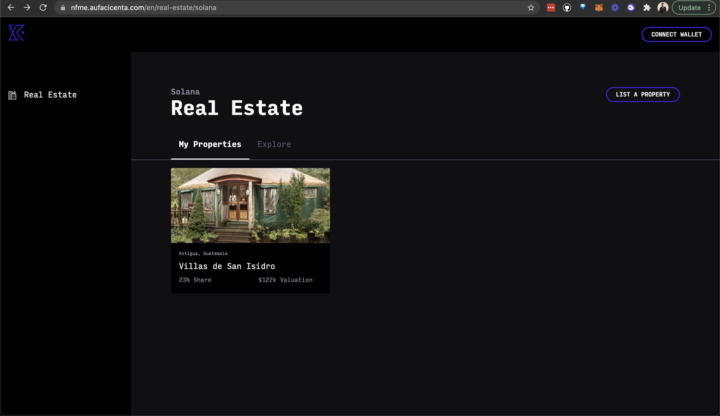Open the Chrome profile avatar

662,8
